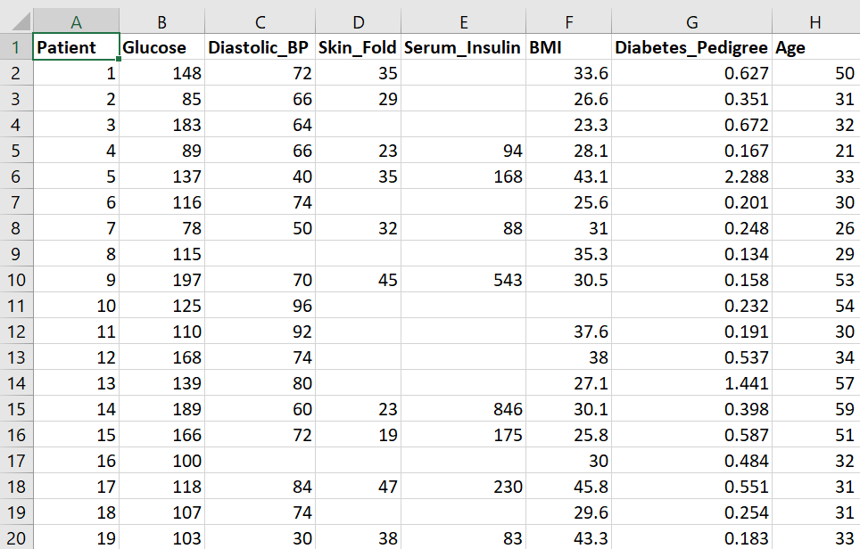Image resolution: width=860 pixels, height=549 pixels.
Task: Select row 17 header
Action: pos(16,461)
